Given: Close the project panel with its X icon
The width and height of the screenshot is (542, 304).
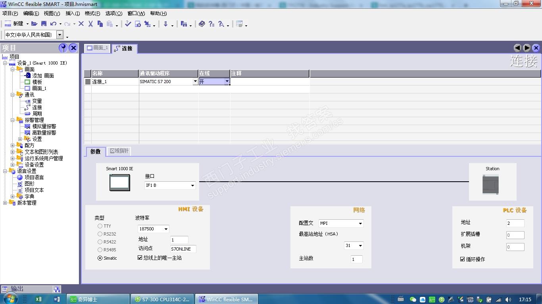Looking at the screenshot, I should click(73, 48).
